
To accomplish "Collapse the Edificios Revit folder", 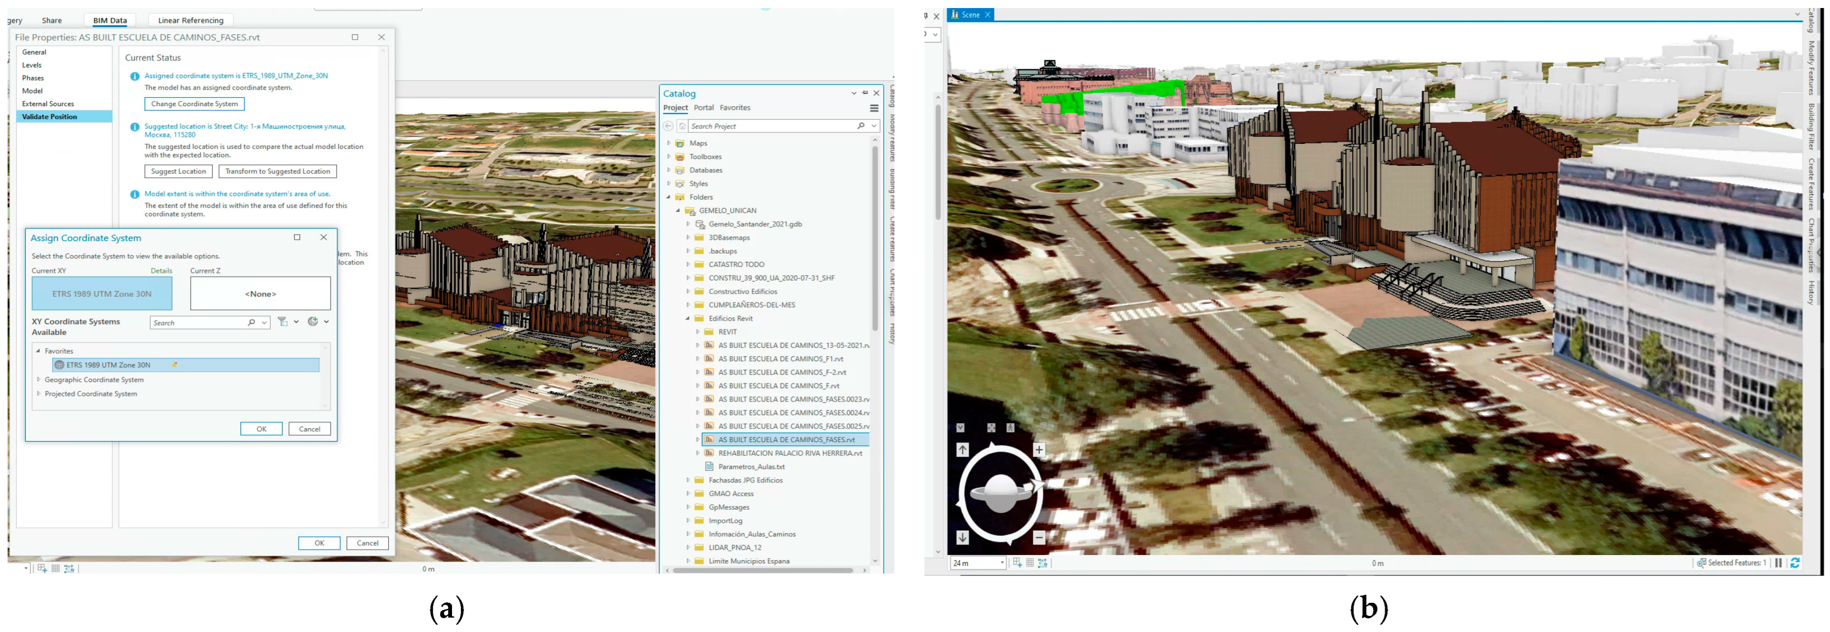I will (687, 319).
